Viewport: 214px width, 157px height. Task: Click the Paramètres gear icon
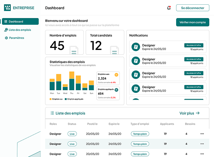pos(6,38)
